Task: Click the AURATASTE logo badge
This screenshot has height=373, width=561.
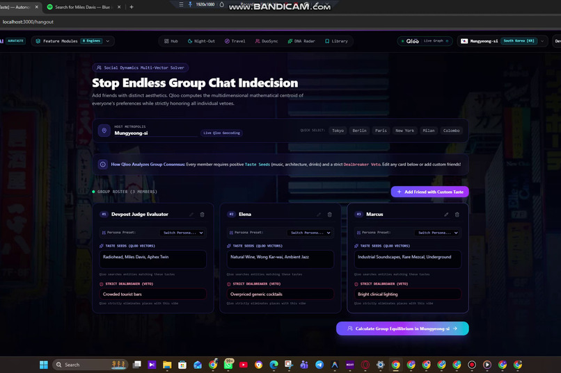Action: click(15, 41)
